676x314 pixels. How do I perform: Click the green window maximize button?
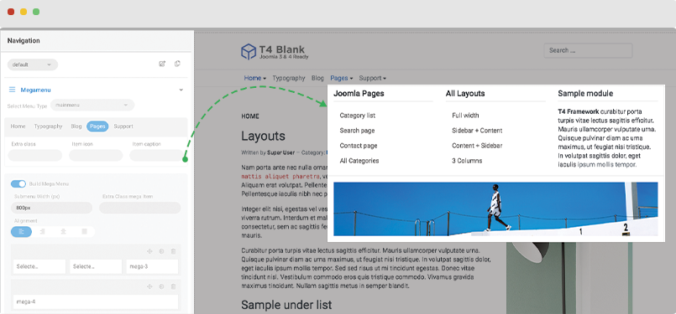[36, 12]
